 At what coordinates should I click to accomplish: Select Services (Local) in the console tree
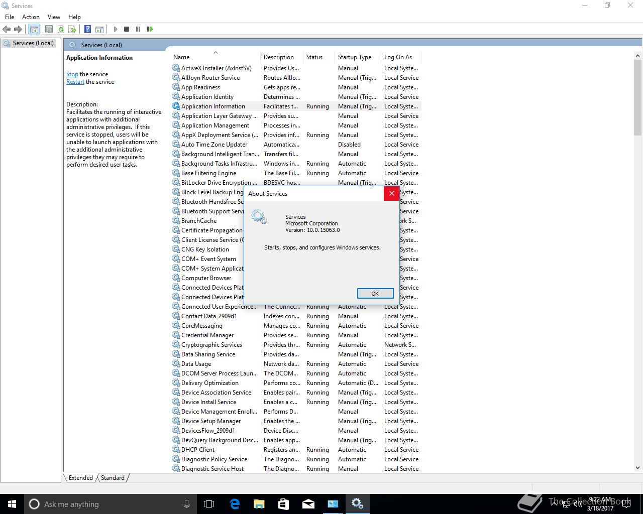pyautogui.click(x=29, y=43)
